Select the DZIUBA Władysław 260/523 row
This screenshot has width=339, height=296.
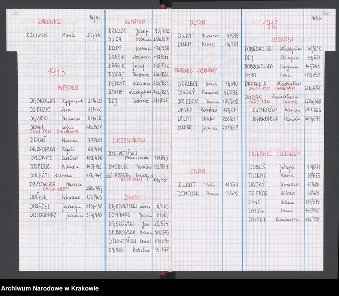(x=139, y=92)
